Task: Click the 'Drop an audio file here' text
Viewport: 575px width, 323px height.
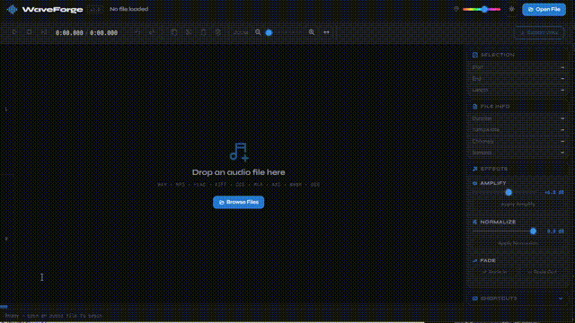Action: [x=238, y=172]
